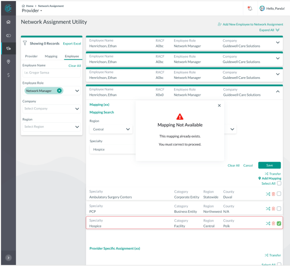Image resolution: width=290 pixels, height=266 pixels.
Task: Open the Employee Role dropdown
Action: click(77, 91)
